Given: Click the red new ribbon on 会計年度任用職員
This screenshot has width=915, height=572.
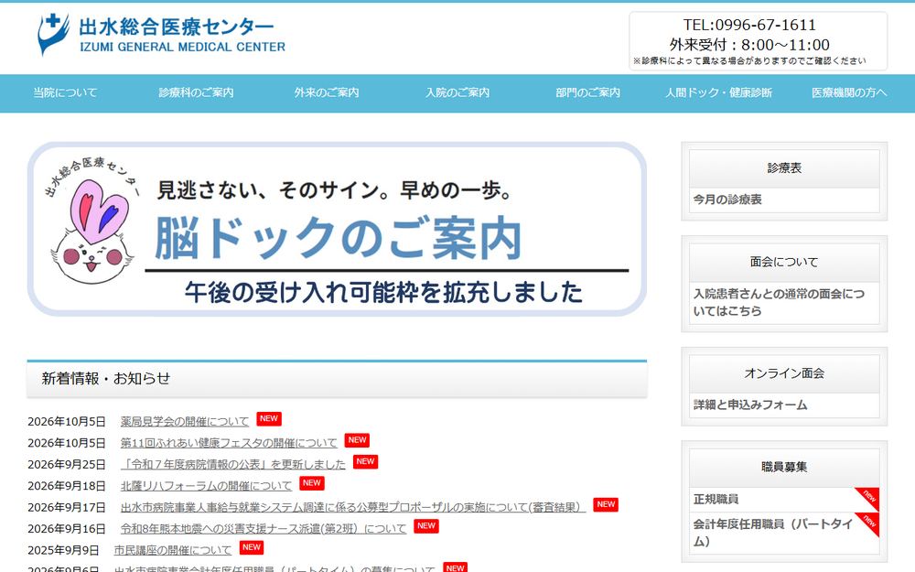Looking at the screenshot, I should coord(868,523).
